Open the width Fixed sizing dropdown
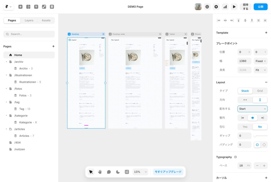The image size is (271, 182). click(260, 61)
